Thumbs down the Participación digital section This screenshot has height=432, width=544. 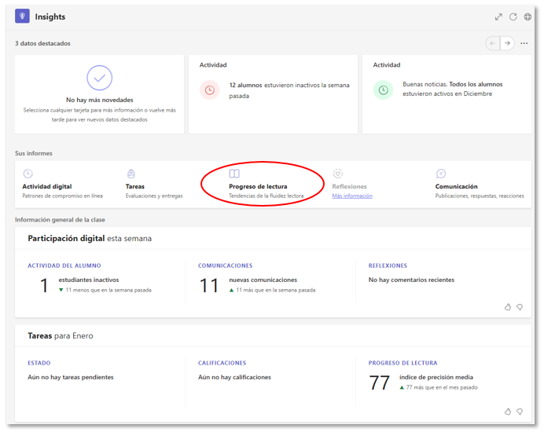520,307
